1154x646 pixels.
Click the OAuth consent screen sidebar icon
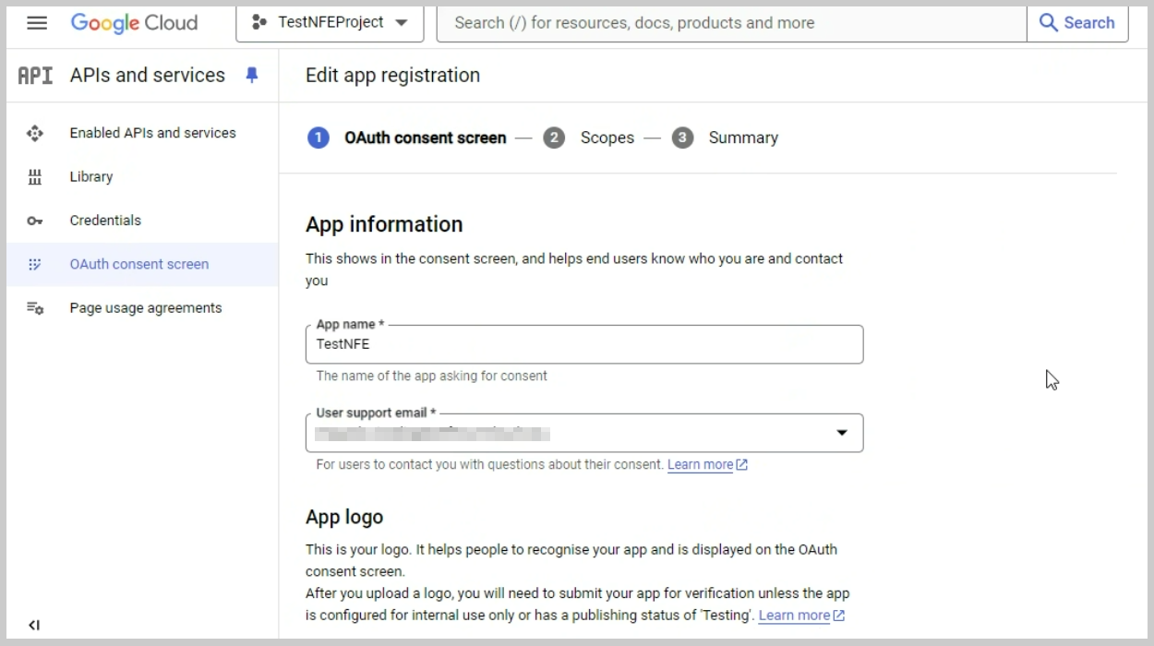pyautogui.click(x=35, y=264)
